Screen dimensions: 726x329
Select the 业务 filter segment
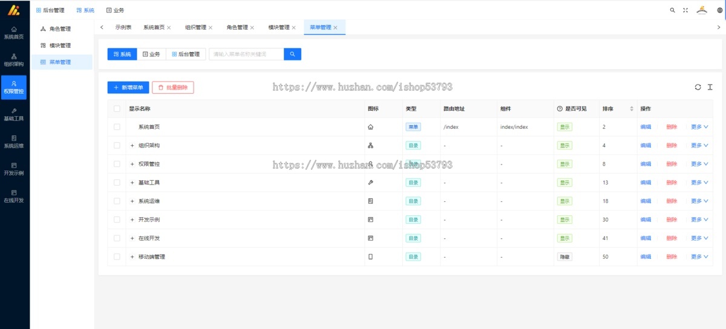(151, 54)
